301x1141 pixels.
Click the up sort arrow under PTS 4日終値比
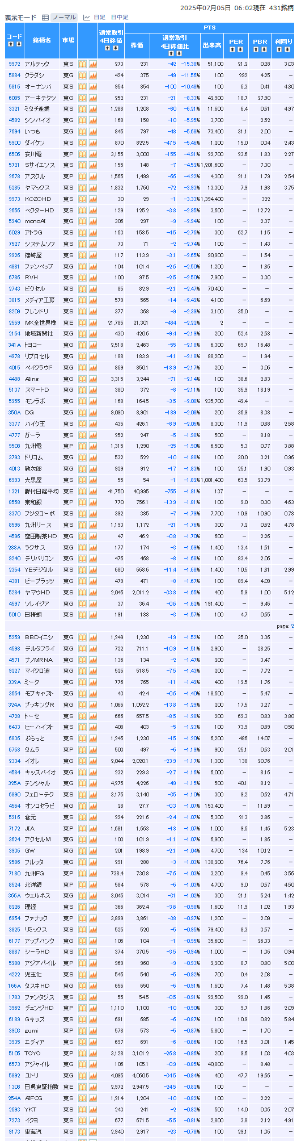171,53
